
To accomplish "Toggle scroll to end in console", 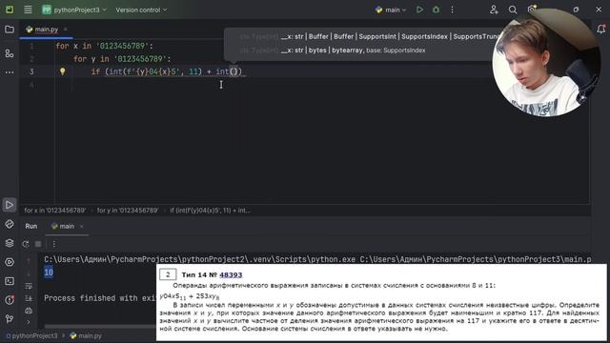I will (x=29, y=298).
